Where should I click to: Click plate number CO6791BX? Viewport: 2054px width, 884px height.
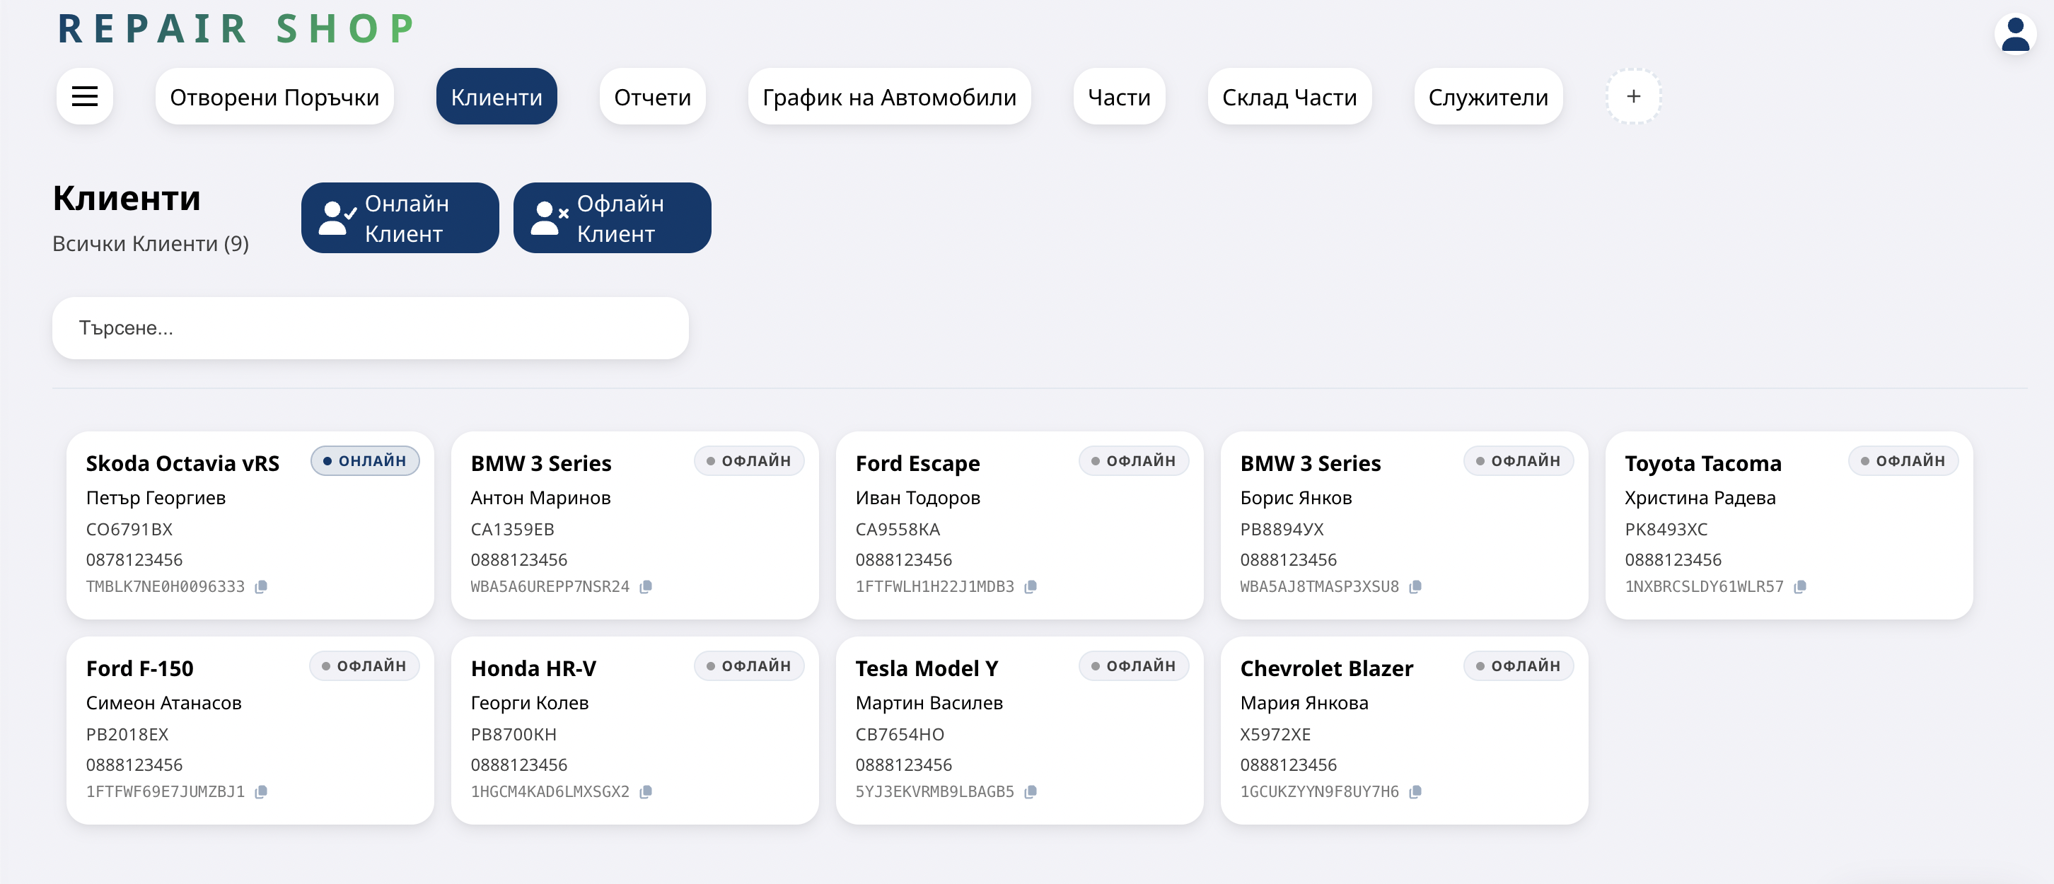[129, 529]
